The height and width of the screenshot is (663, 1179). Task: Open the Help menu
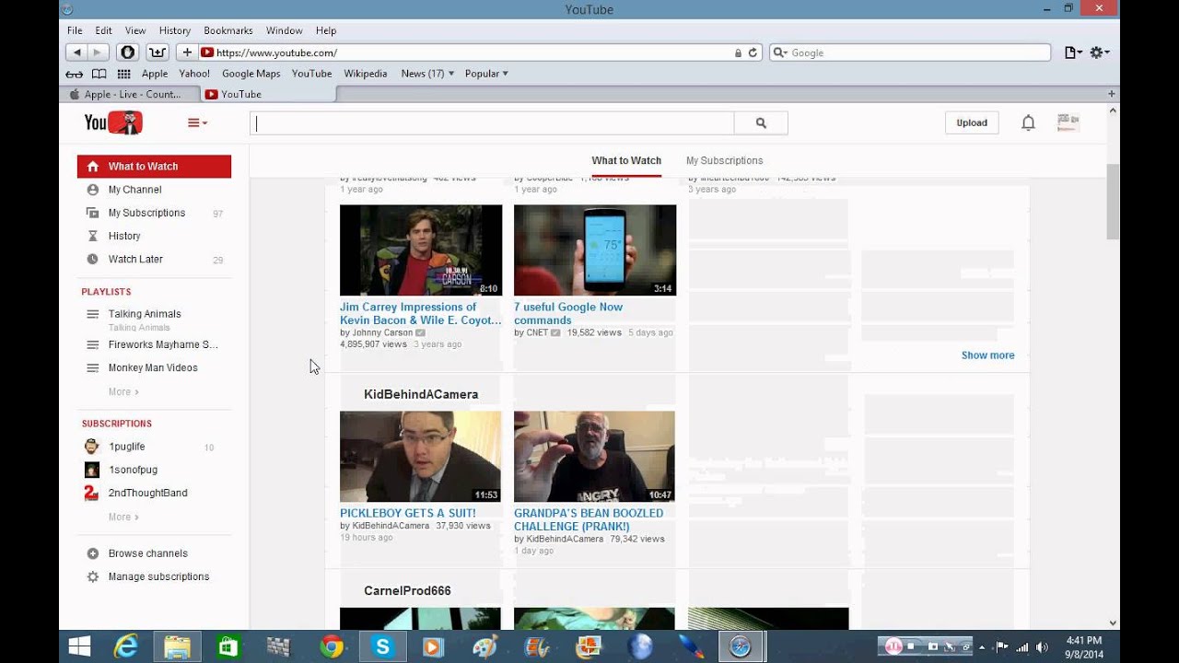(x=325, y=30)
